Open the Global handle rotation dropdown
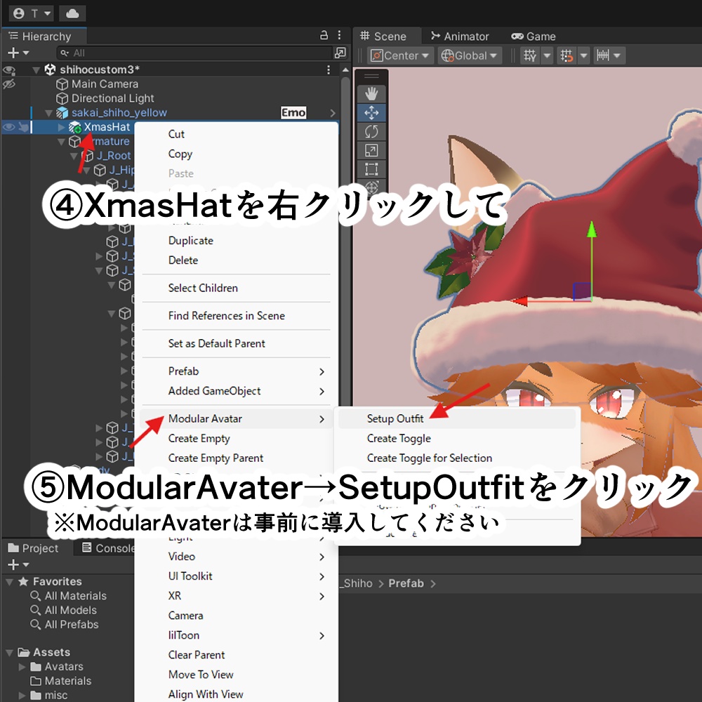 470,56
